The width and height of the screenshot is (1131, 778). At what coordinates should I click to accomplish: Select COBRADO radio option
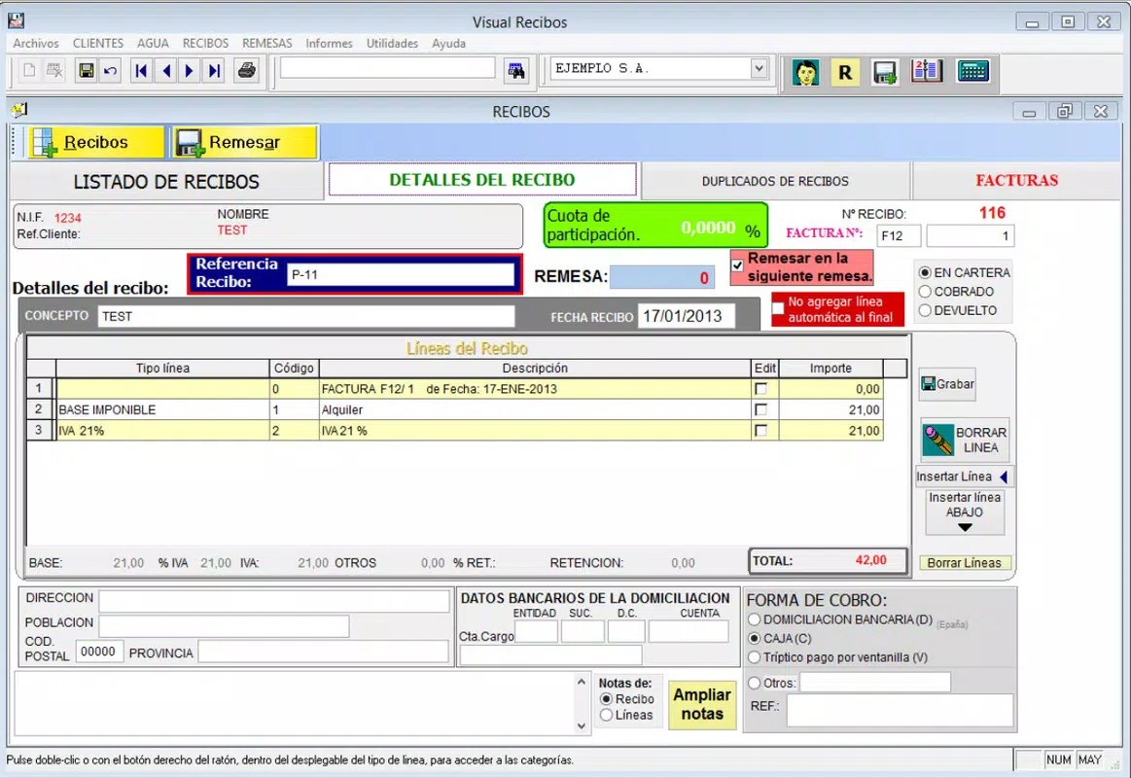925,292
